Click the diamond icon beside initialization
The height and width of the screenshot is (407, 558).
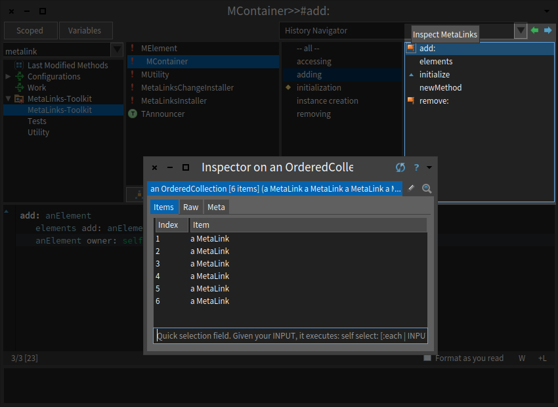pos(288,87)
